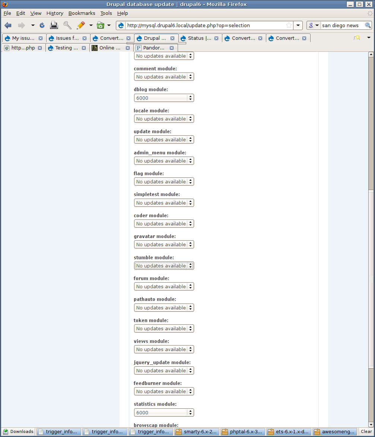Screen dimensions: 375x437
Task: Open the URL history dropdown arrow
Action: pyautogui.click(x=298, y=25)
